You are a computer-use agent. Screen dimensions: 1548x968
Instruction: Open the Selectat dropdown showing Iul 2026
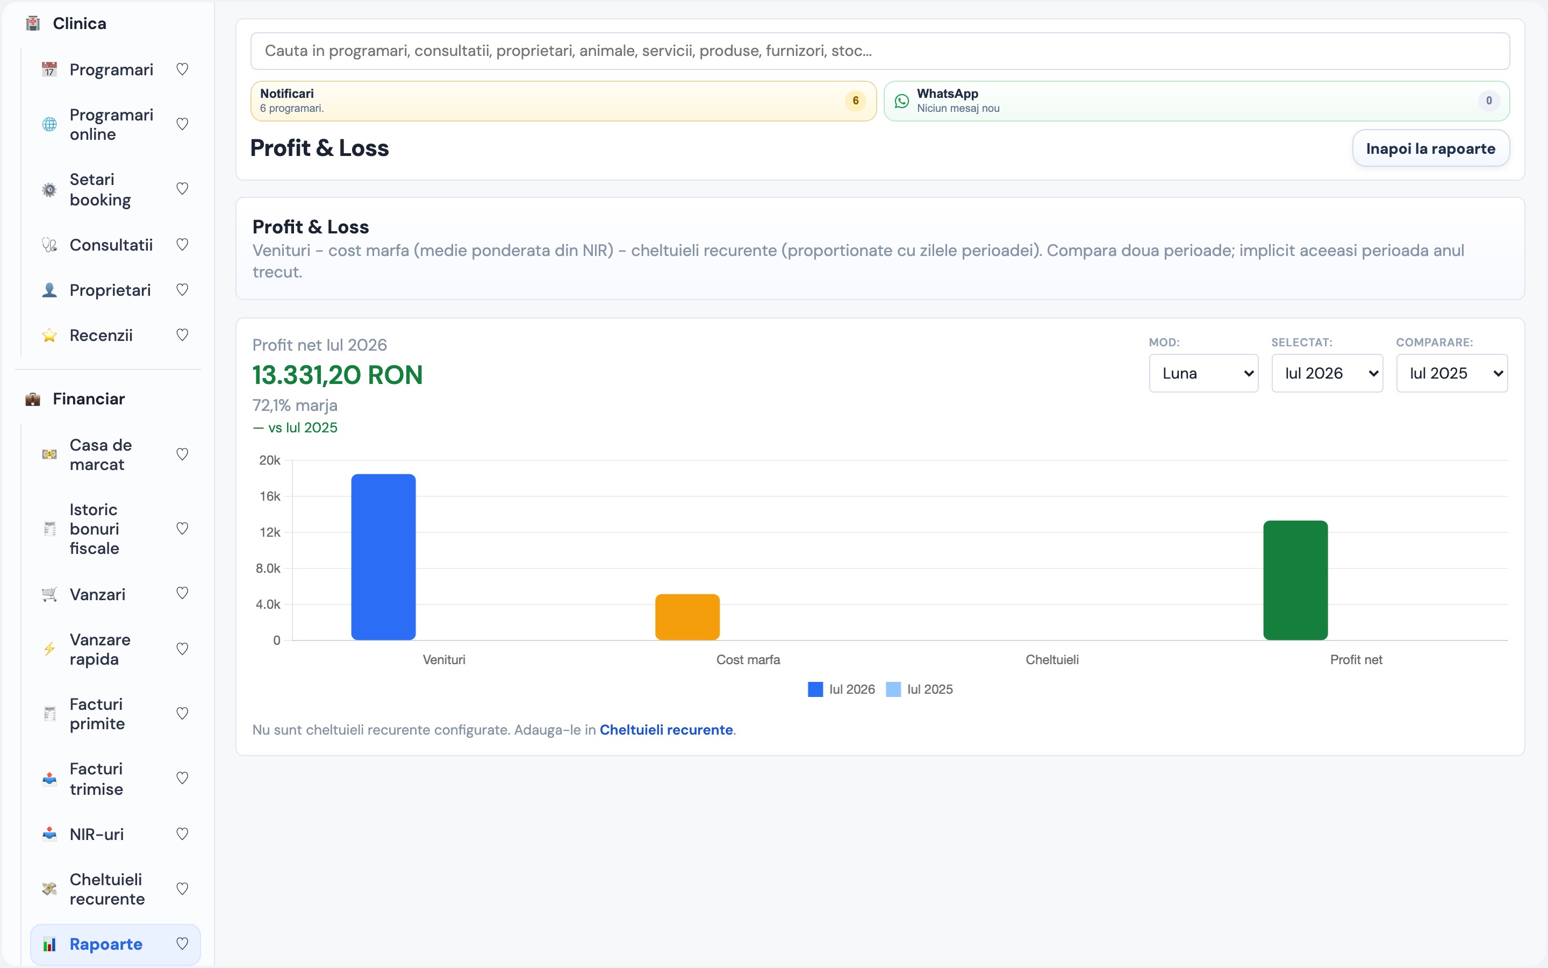click(x=1327, y=373)
